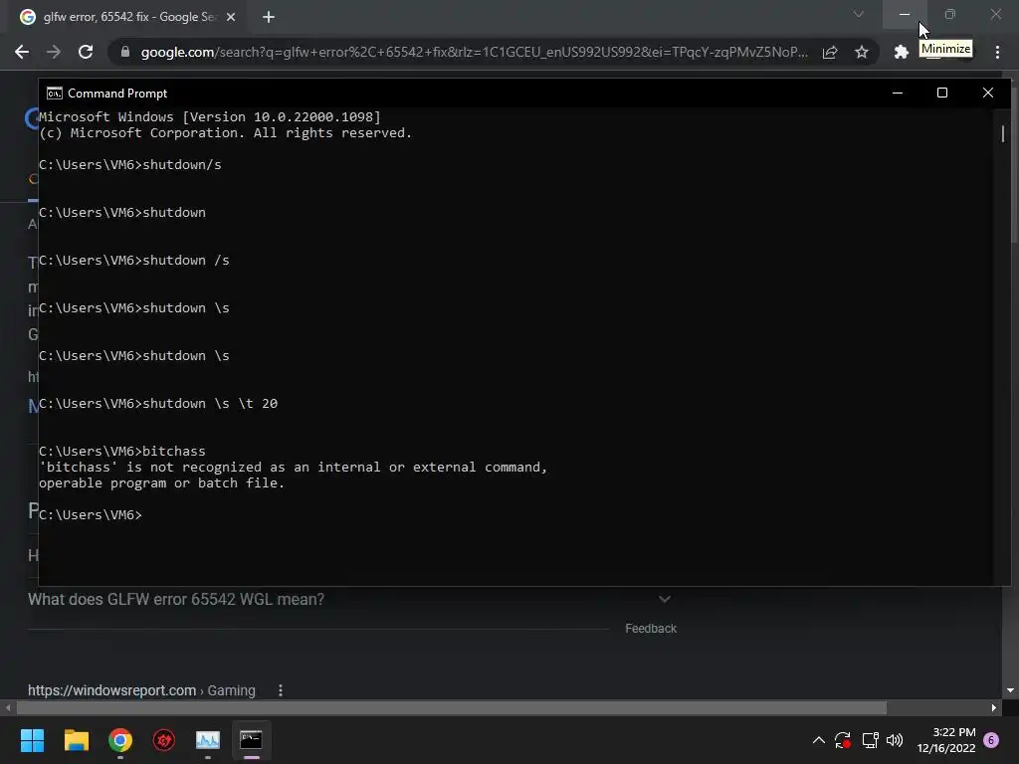
Task: Click 'operable program or batch file.' text
Action: [161, 483]
